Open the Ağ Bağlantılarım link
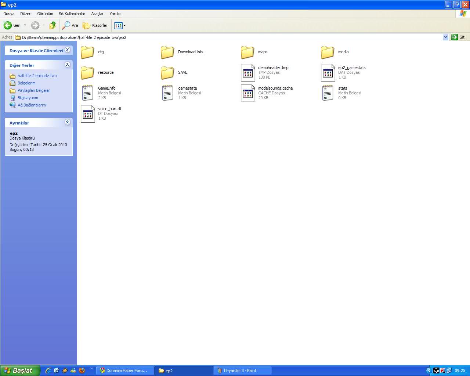This screenshot has width=470, height=376. (32, 105)
